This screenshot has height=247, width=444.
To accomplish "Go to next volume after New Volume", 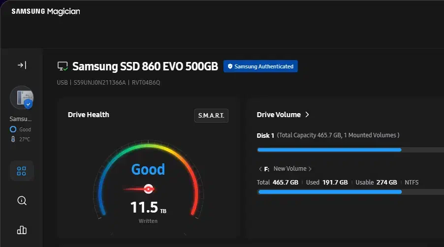I will point(310,169).
